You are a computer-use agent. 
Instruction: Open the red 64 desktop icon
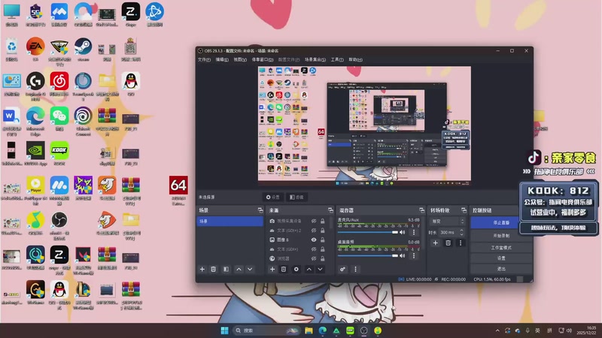pos(178,191)
